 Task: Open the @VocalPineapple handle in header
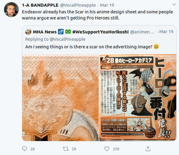[x=78, y=5]
